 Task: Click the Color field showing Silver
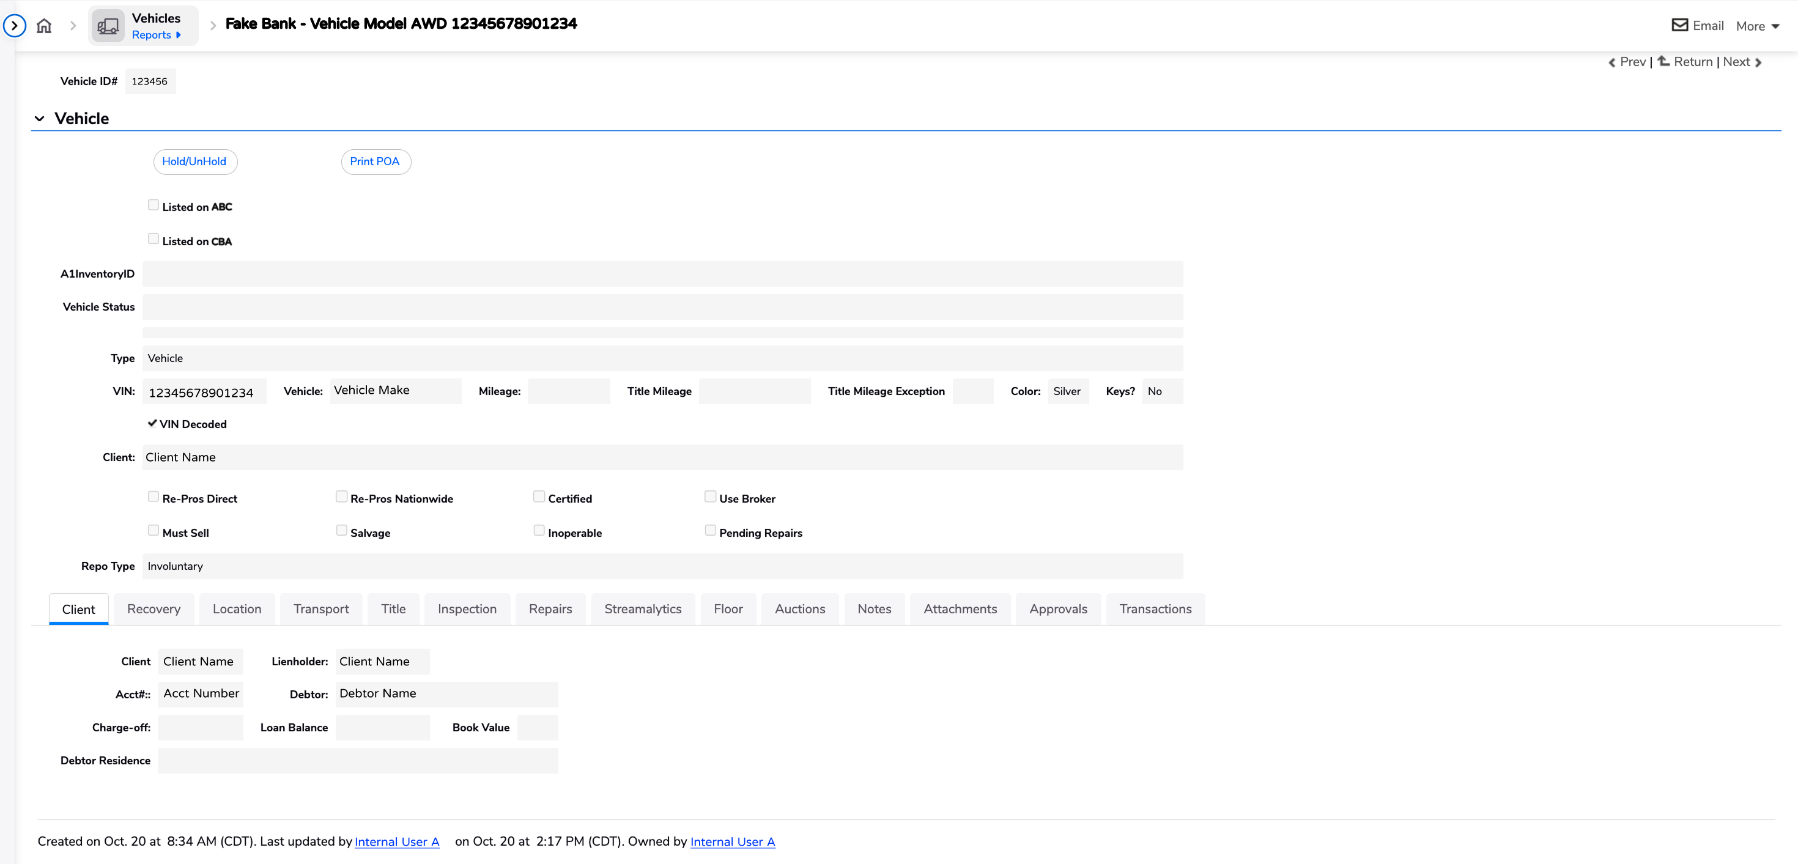click(x=1068, y=391)
